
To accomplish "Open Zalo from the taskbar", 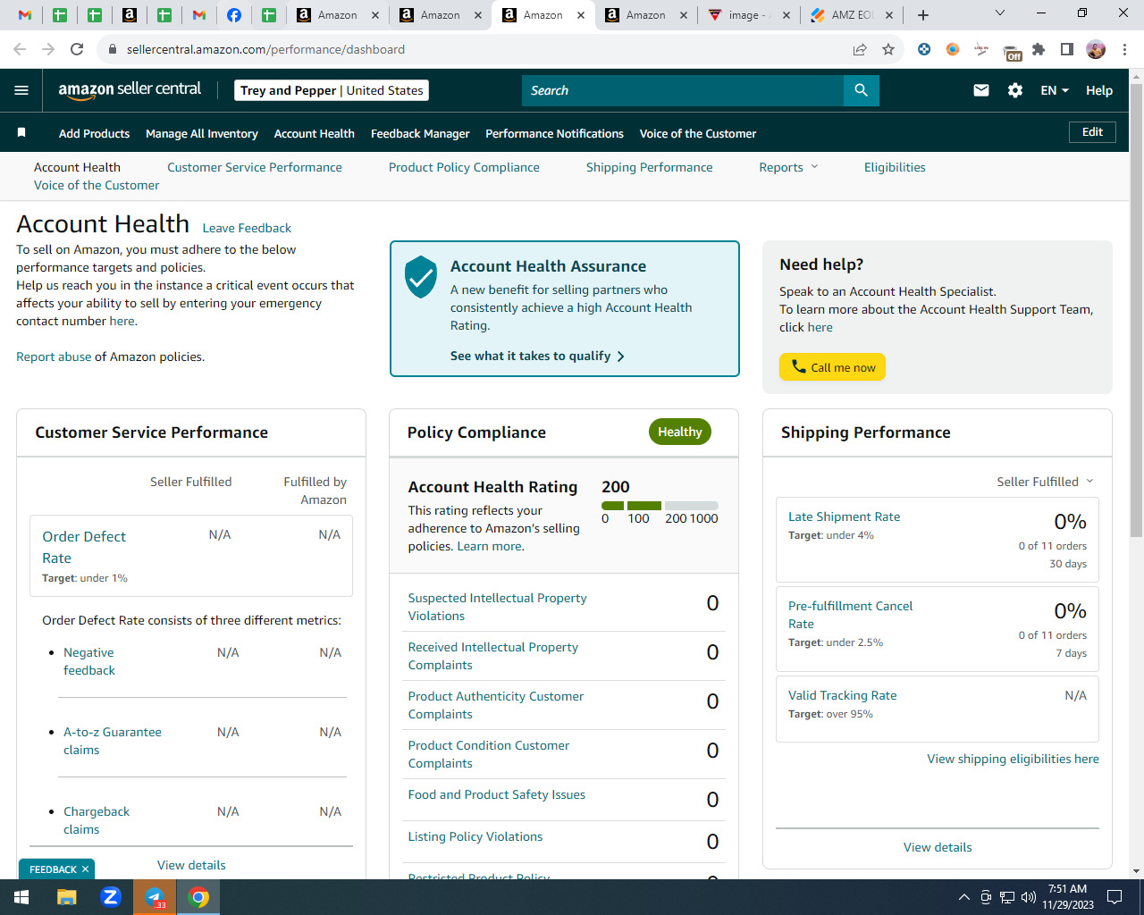I will pos(111,897).
